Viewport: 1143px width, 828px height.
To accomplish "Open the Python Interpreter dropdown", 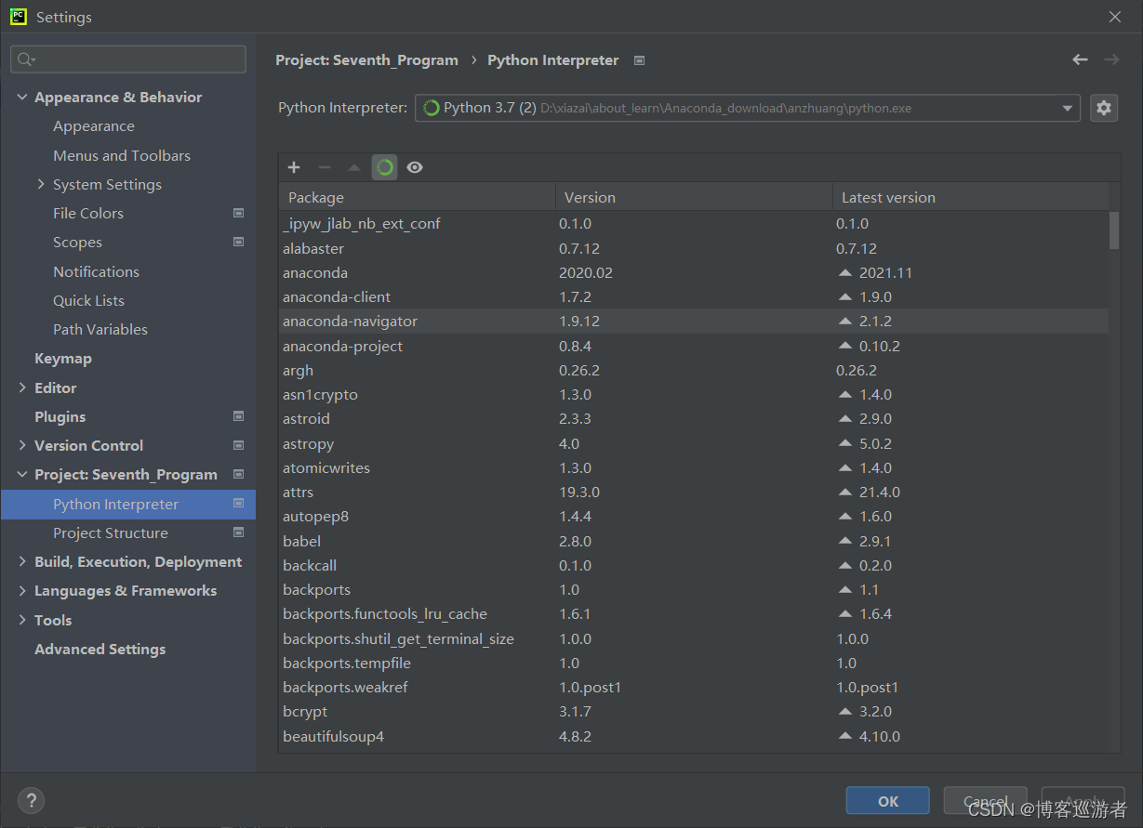I will 747,108.
